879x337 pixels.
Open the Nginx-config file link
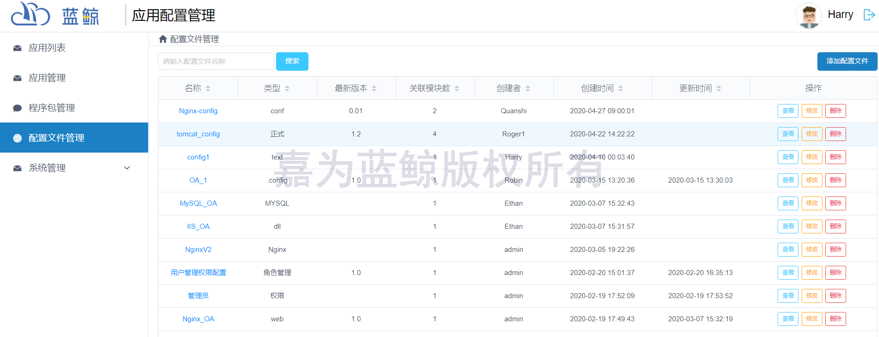(198, 111)
